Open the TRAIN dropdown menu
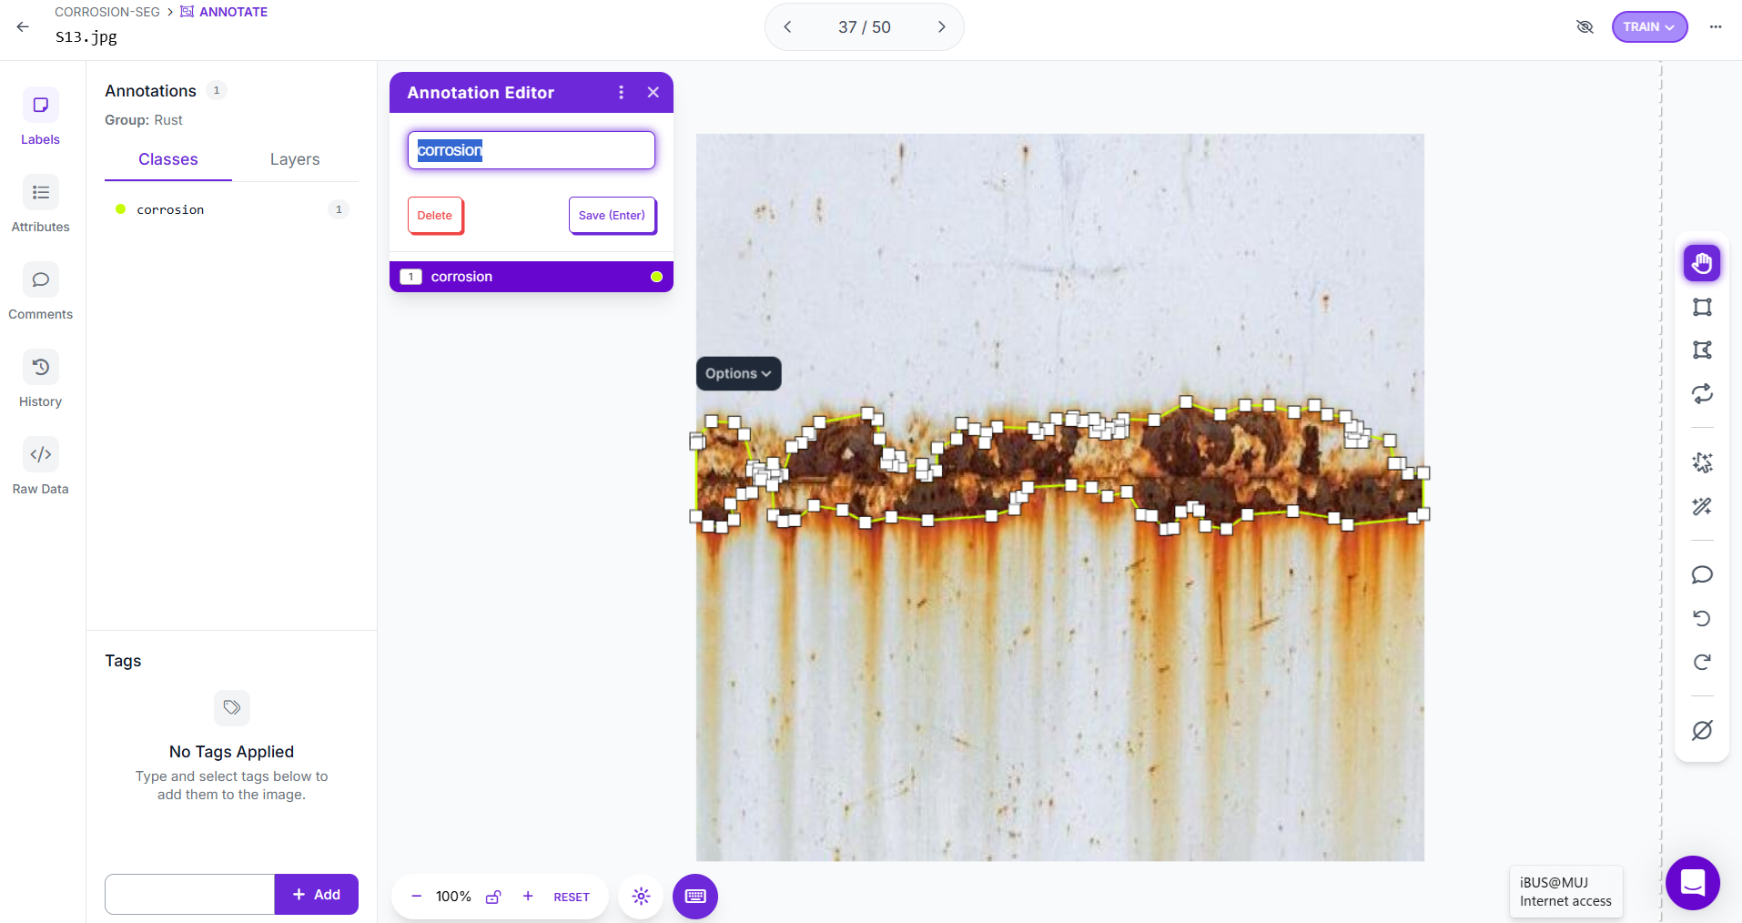 point(1649,26)
